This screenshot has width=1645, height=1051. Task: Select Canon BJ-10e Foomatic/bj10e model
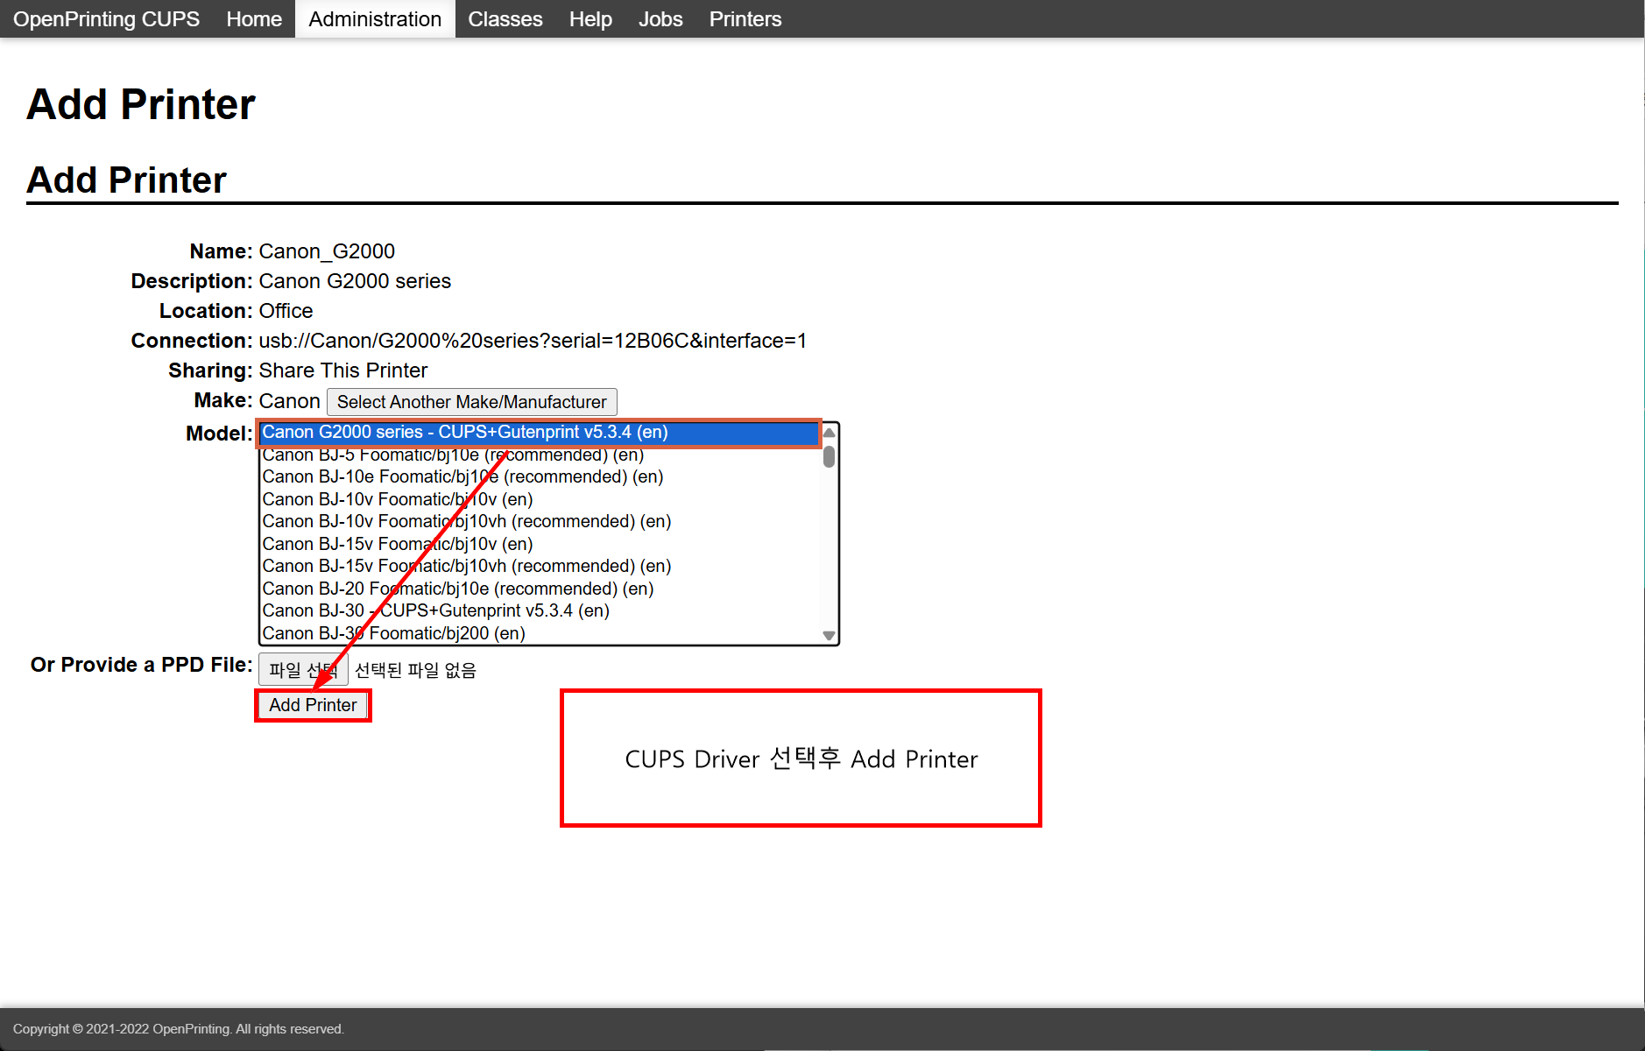click(539, 476)
